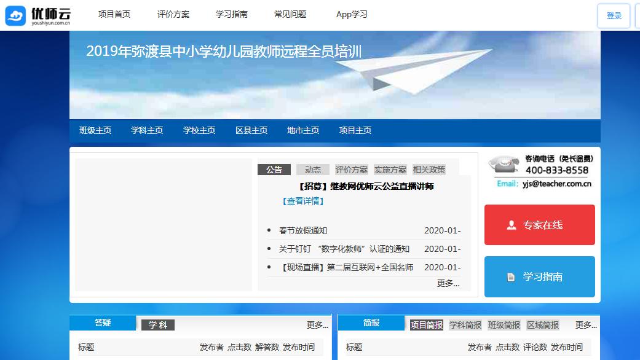
Task: Switch to the 实施方案 tab
Action: pos(390,170)
